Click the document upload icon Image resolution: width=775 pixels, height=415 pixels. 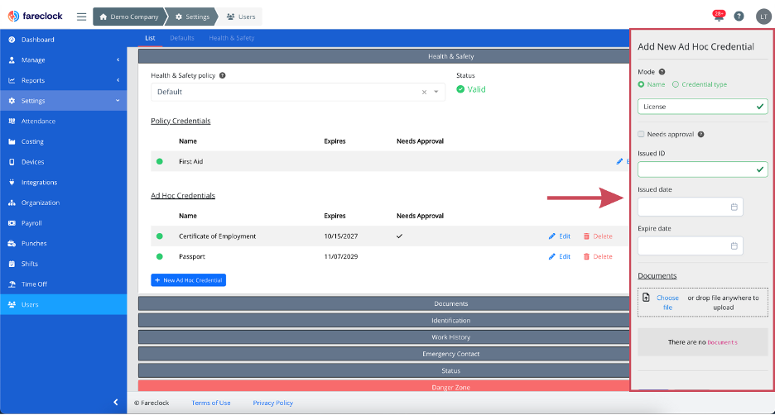tap(646, 298)
